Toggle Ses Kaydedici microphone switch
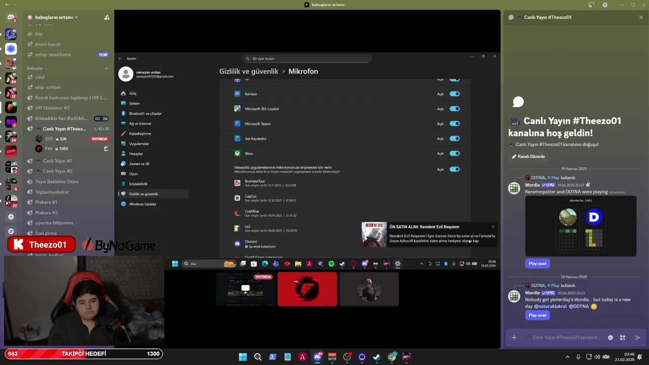The width and height of the screenshot is (649, 365). pyautogui.click(x=454, y=138)
